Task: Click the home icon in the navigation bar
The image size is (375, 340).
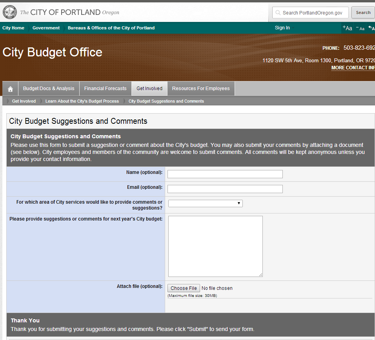Action: pyautogui.click(x=10, y=89)
